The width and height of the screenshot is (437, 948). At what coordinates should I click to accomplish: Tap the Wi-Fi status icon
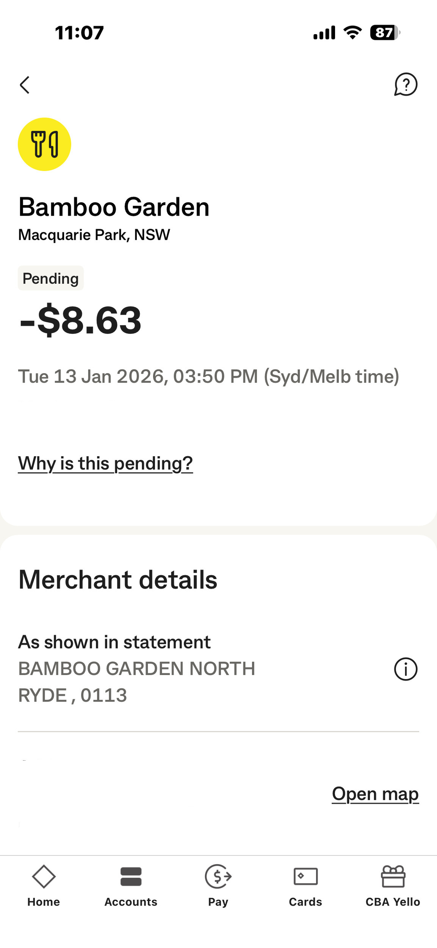pyautogui.click(x=352, y=33)
